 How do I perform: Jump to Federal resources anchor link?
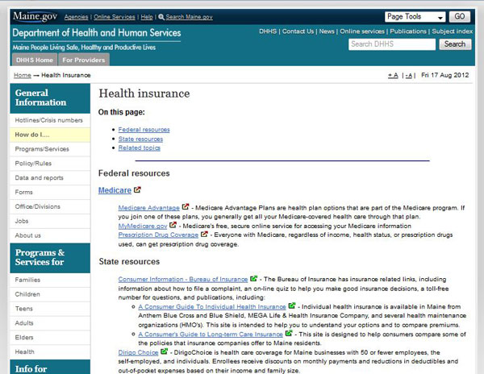144,130
